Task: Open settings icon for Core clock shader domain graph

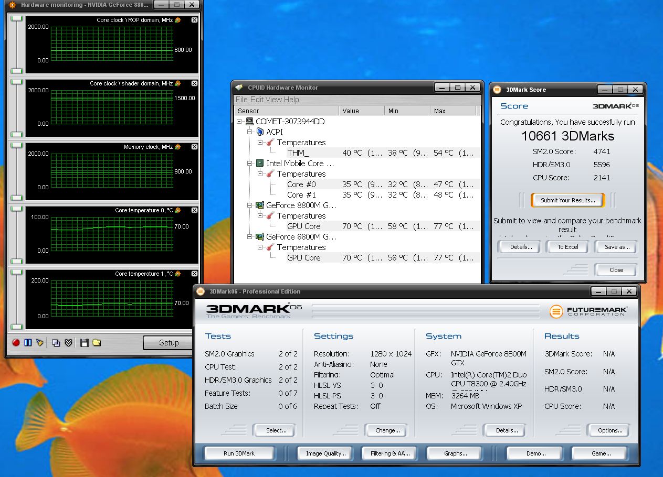Action: point(178,83)
